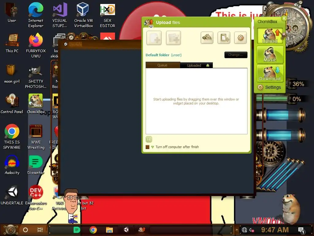This screenshot has width=314, height=236.
Task: Click the empty upload queue list area
Action: click(197, 101)
